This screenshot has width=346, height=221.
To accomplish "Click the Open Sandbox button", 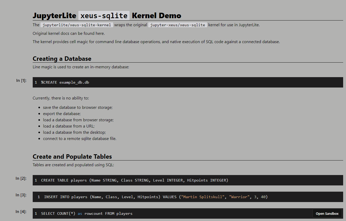I will click(327, 213).
